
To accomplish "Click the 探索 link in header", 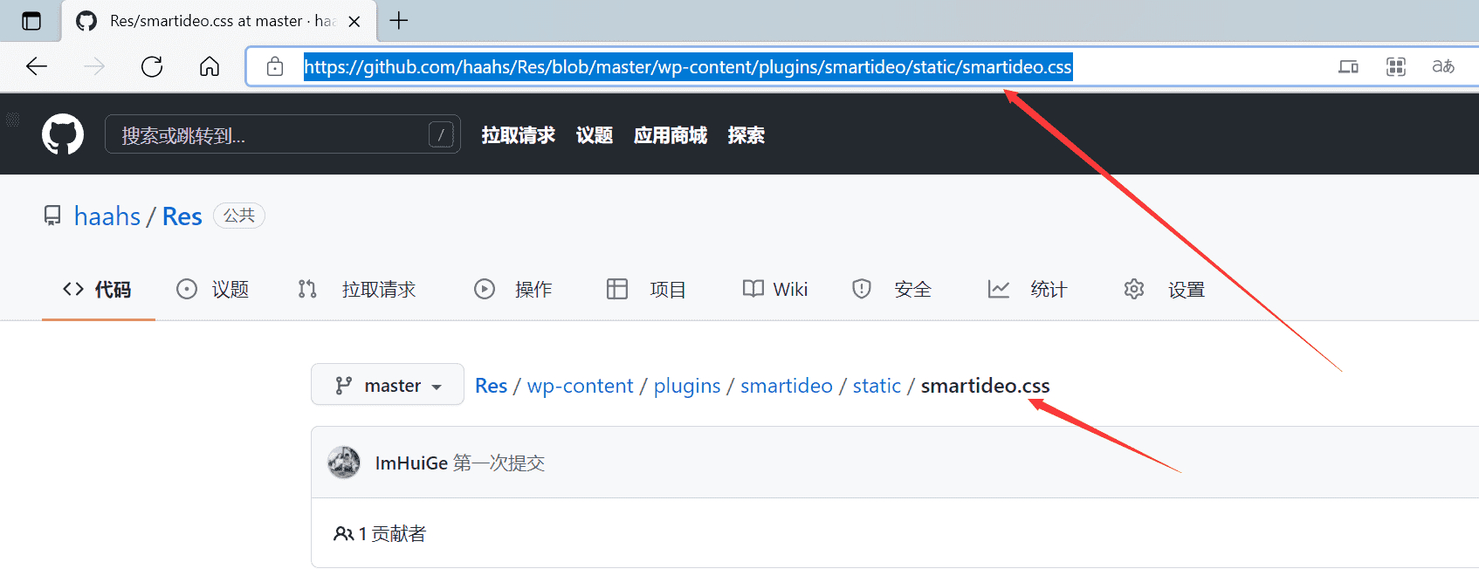I will pyautogui.click(x=746, y=135).
